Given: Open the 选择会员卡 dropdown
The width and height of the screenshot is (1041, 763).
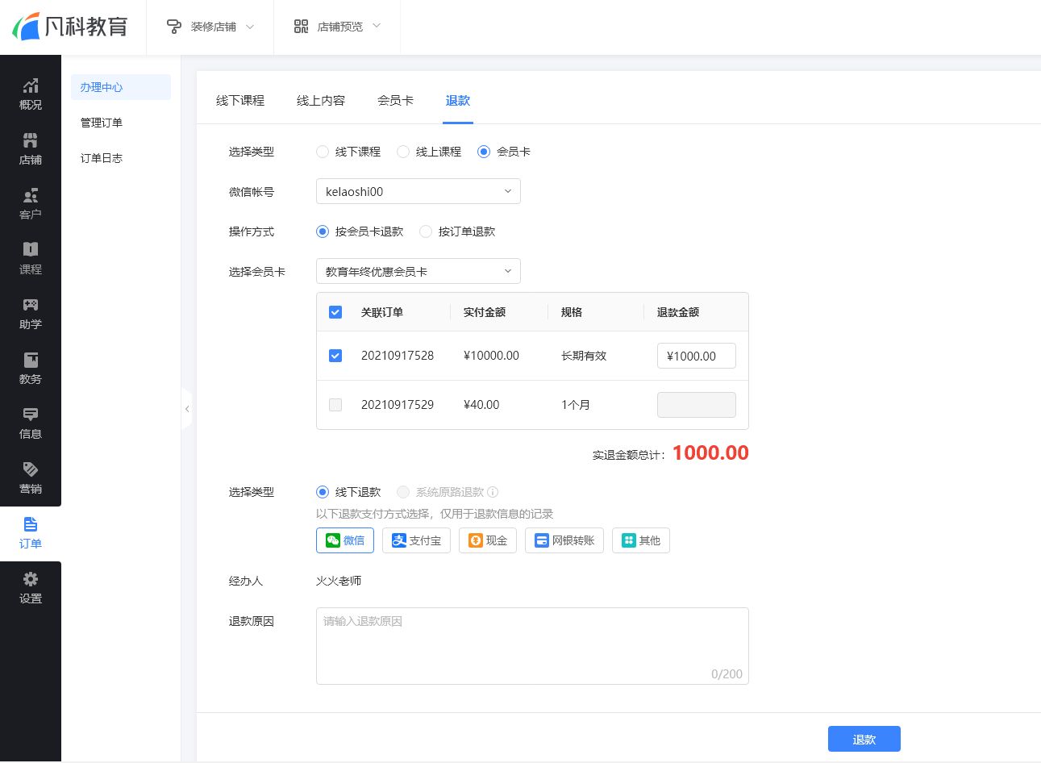Looking at the screenshot, I should 418,271.
